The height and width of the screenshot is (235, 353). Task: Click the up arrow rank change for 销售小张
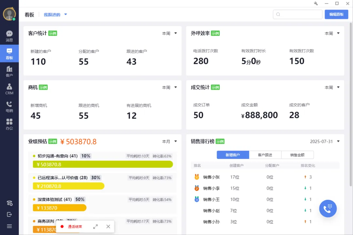(x=305, y=177)
